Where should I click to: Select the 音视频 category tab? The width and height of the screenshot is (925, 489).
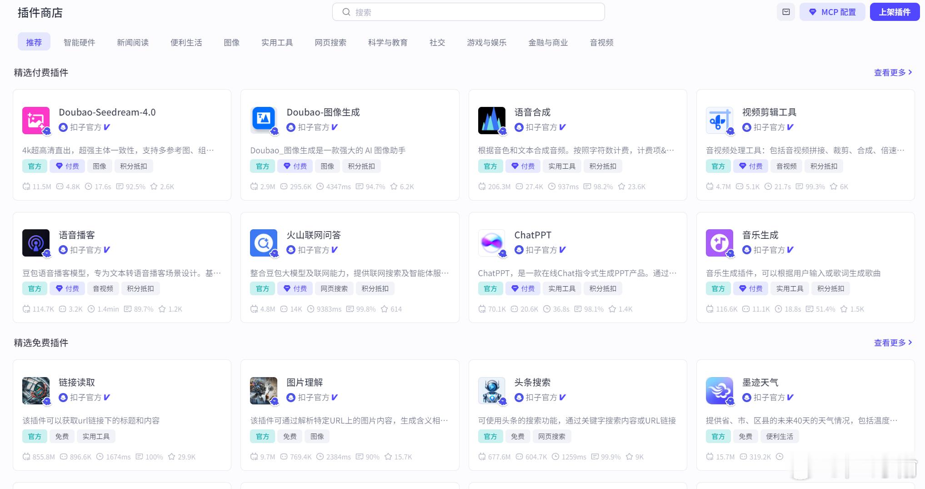602,42
